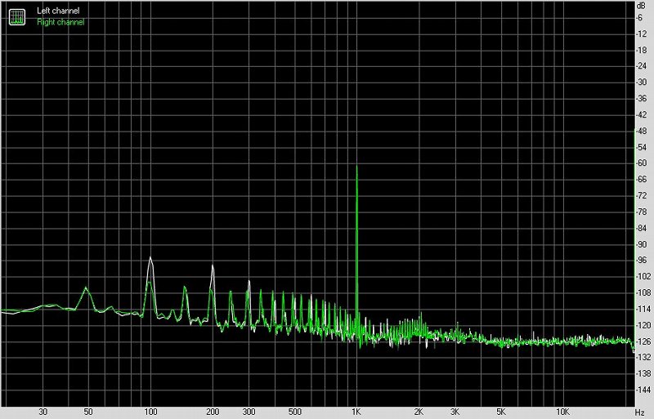Select the Left channel legend label
This screenshot has height=419, width=654.
pyautogui.click(x=58, y=11)
